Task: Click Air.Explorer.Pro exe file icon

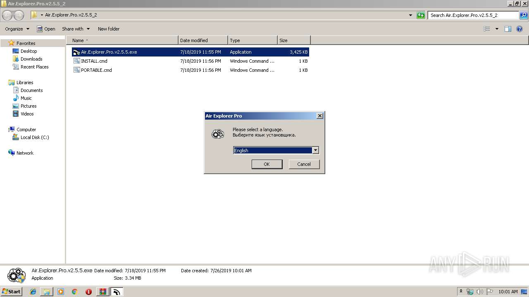Action: click(x=76, y=52)
